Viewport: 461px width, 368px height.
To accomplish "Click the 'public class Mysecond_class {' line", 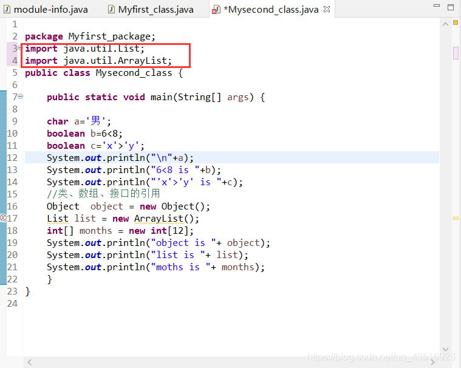I will 104,73.
